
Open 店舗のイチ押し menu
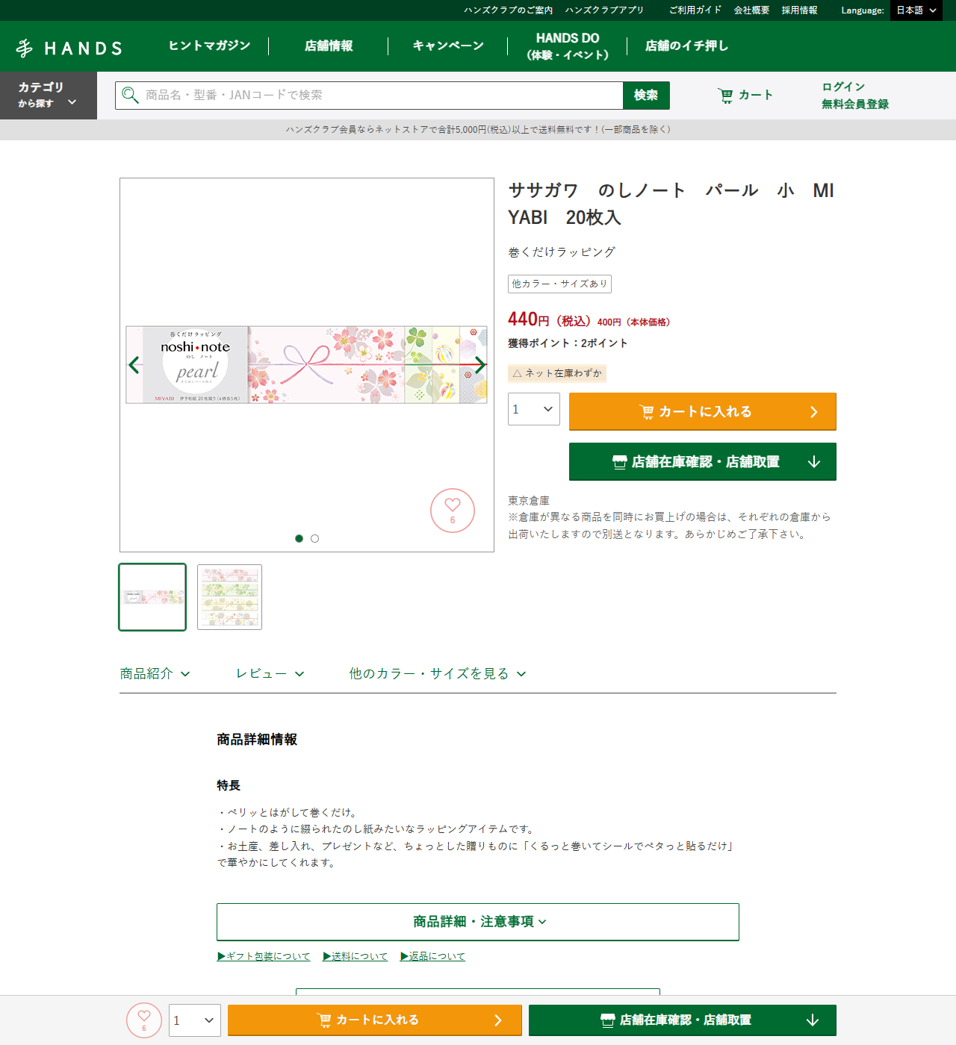pos(686,46)
